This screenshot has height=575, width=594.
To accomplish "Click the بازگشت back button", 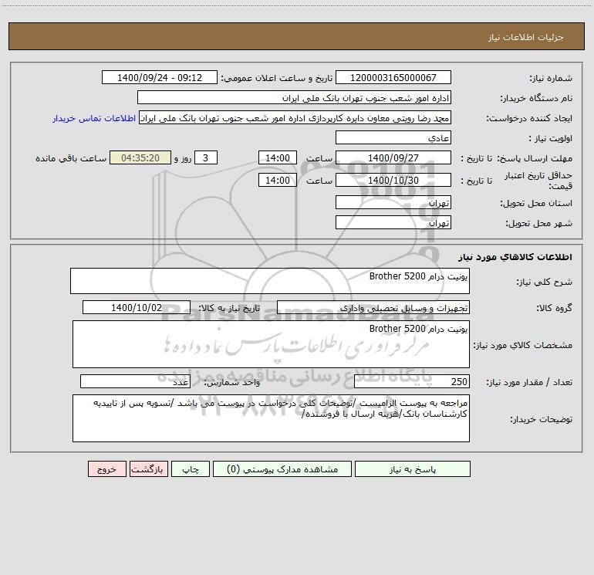I will [148, 468].
